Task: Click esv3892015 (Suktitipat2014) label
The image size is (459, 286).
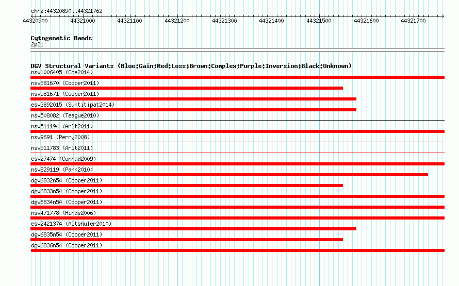Action: (x=73, y=105)
